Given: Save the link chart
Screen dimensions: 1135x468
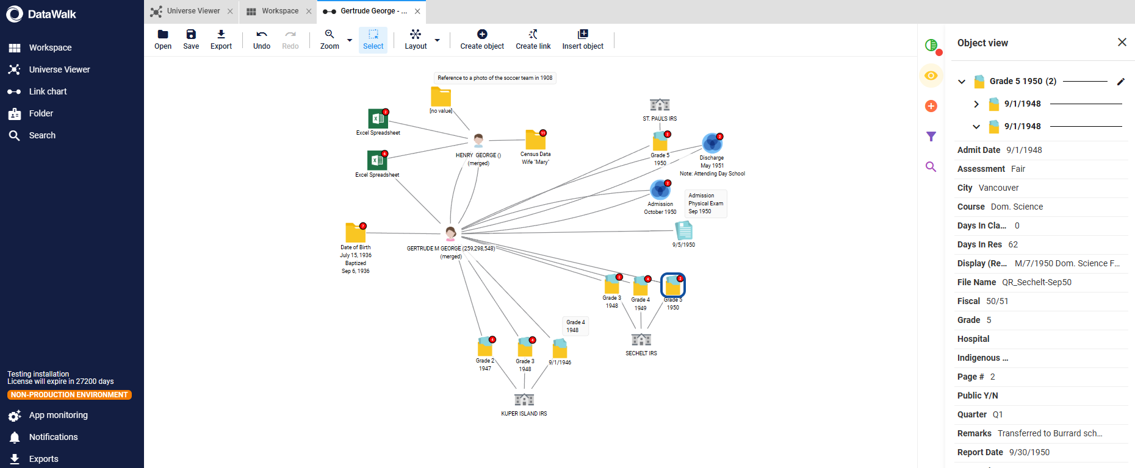Looking at the screenshot, I should (191, 40).
